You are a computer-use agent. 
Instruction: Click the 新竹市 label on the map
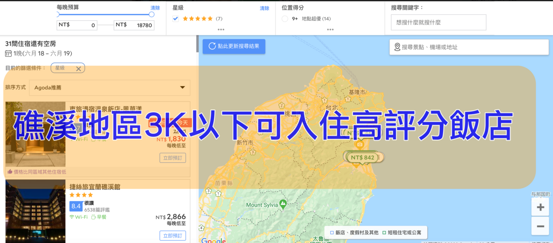coord(245,143)
